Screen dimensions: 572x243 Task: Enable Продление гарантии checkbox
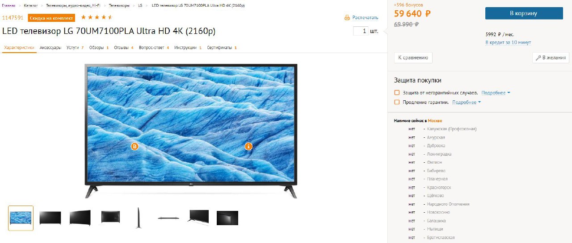[x=397, y=102]
